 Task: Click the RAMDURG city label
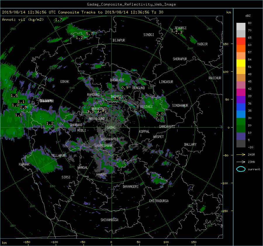pos(93,95)
